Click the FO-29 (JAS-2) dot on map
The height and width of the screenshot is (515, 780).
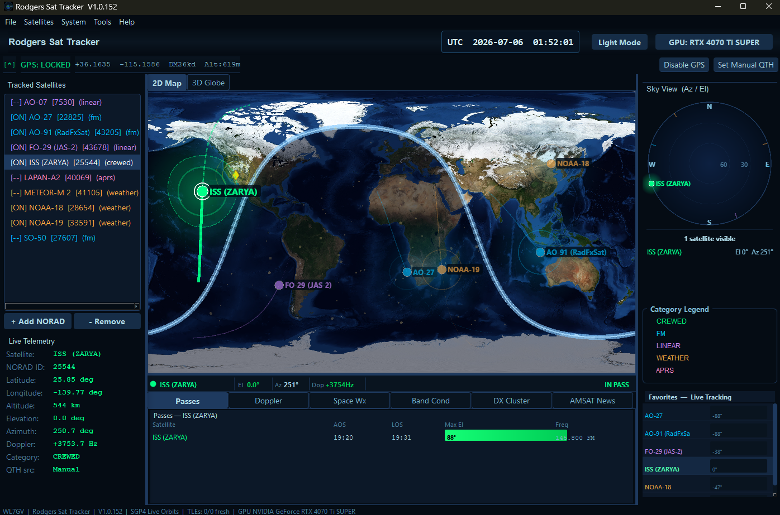(279, 285)
